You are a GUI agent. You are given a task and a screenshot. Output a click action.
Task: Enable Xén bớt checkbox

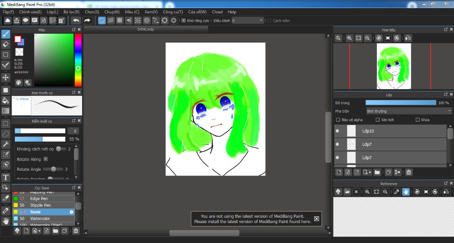tap(378, 120)
